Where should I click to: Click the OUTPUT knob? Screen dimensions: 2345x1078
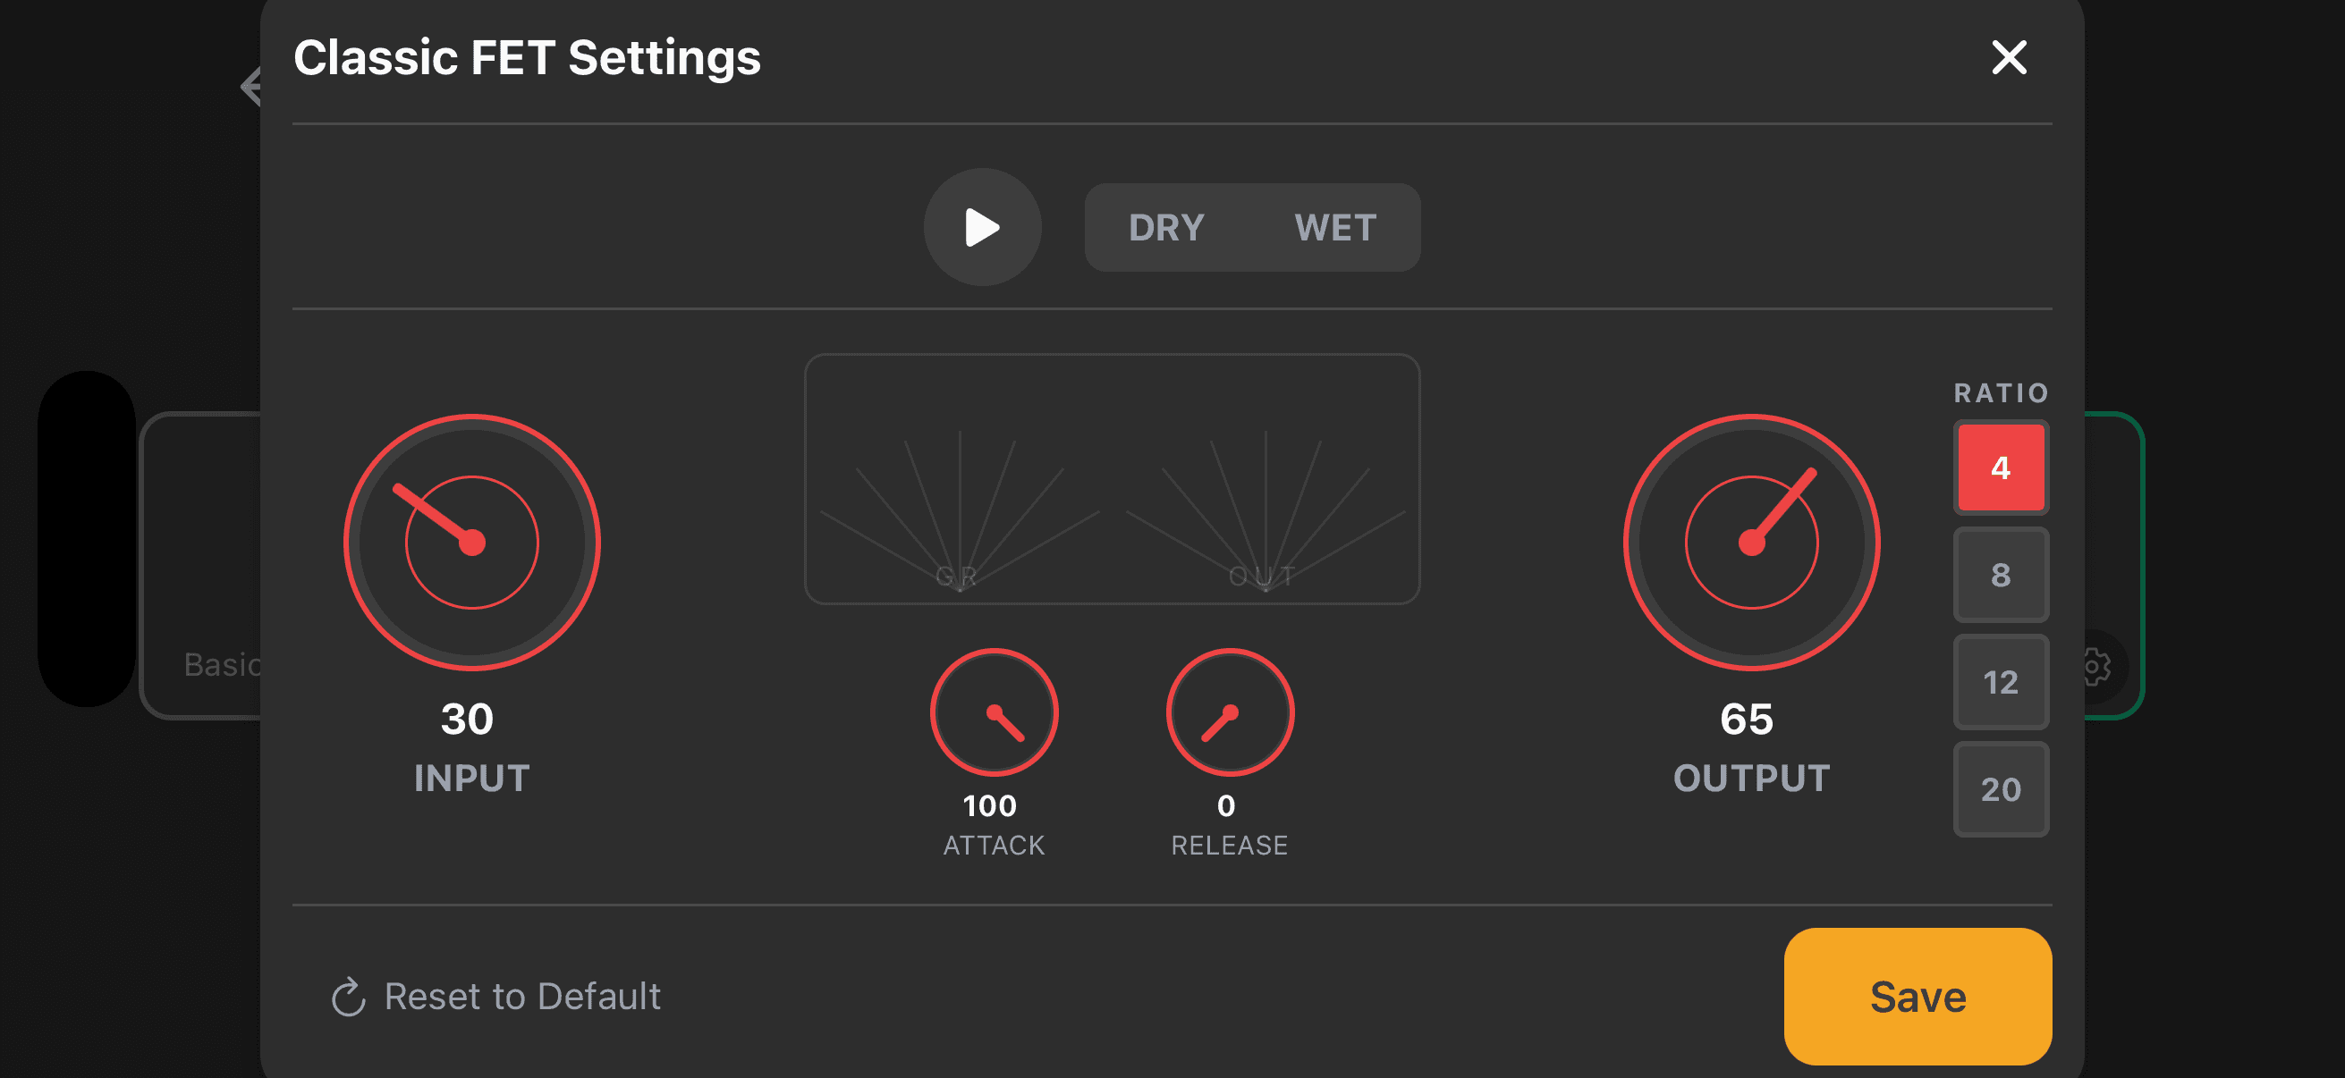tap(1750, 543)
